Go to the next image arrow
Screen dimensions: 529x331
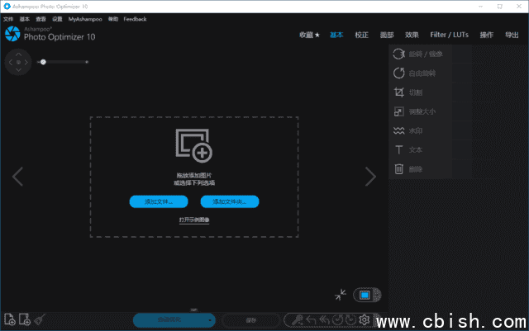click(370, 177)
